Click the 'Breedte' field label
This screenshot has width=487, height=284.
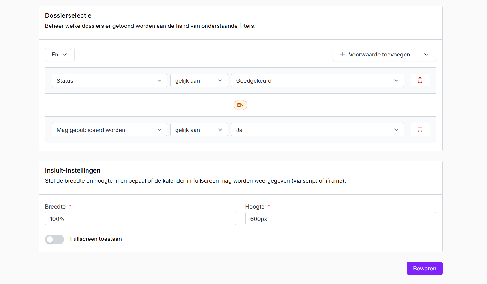[x=55, y=207]
